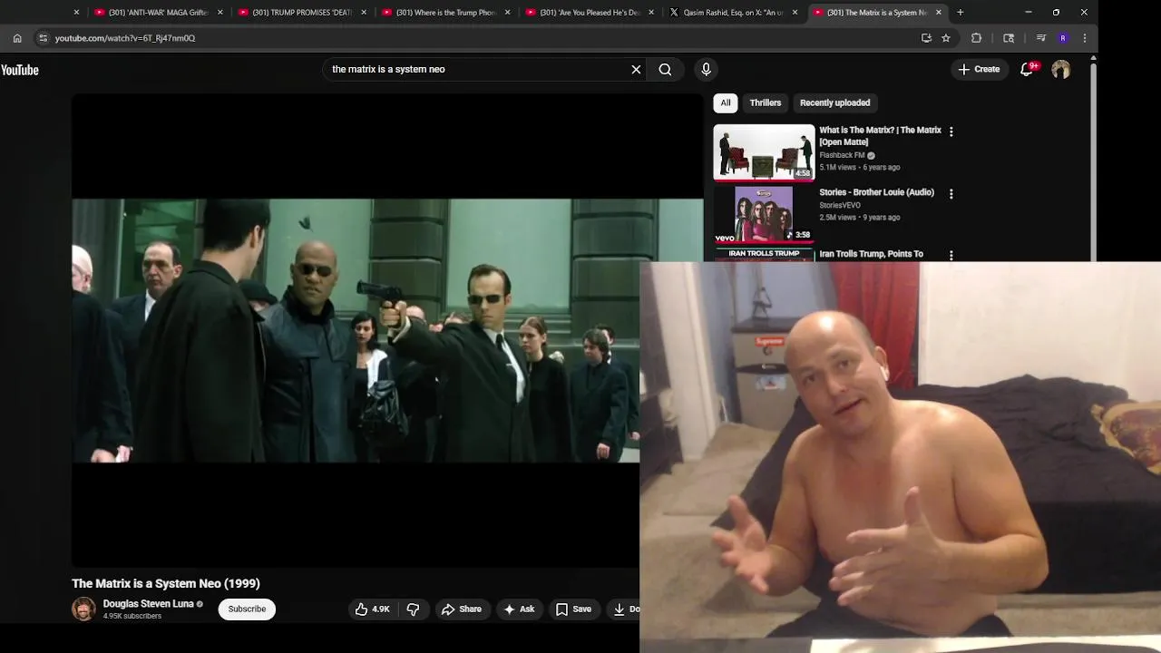Screen dimensions: 1161x653
Task: Open YouTube notifications bell
Action: coord(1027,69)
